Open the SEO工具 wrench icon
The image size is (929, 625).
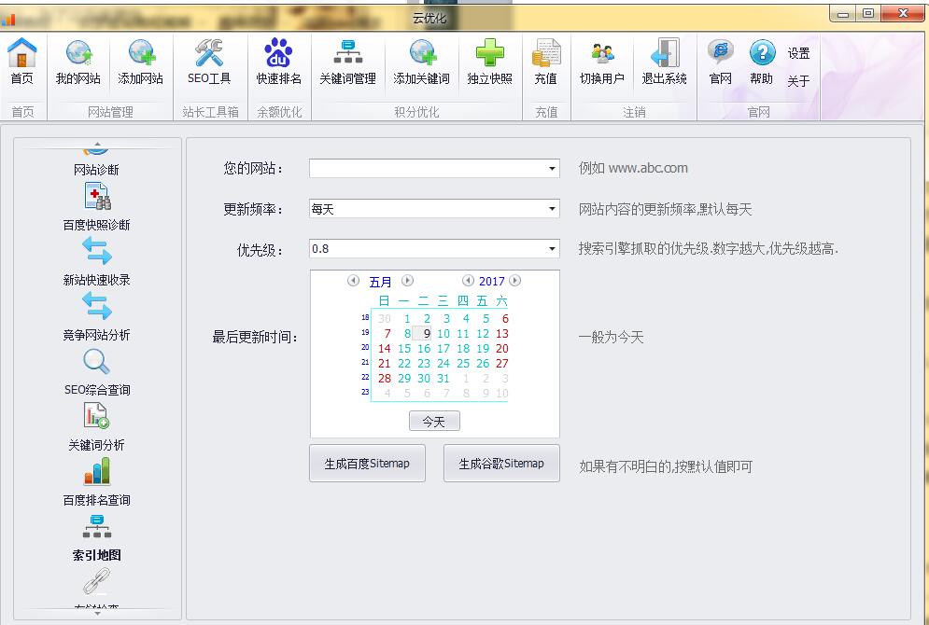tap(209, 54)
